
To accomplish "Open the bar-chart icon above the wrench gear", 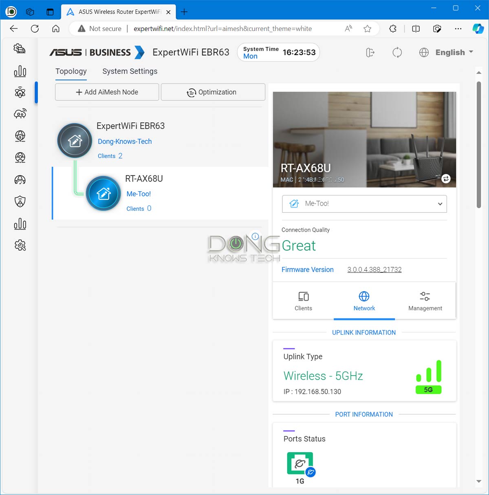I will pos(20,223).
